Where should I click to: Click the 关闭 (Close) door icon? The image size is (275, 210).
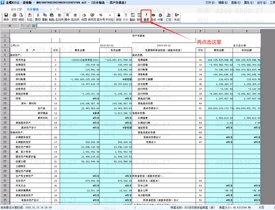click(177, 17)
